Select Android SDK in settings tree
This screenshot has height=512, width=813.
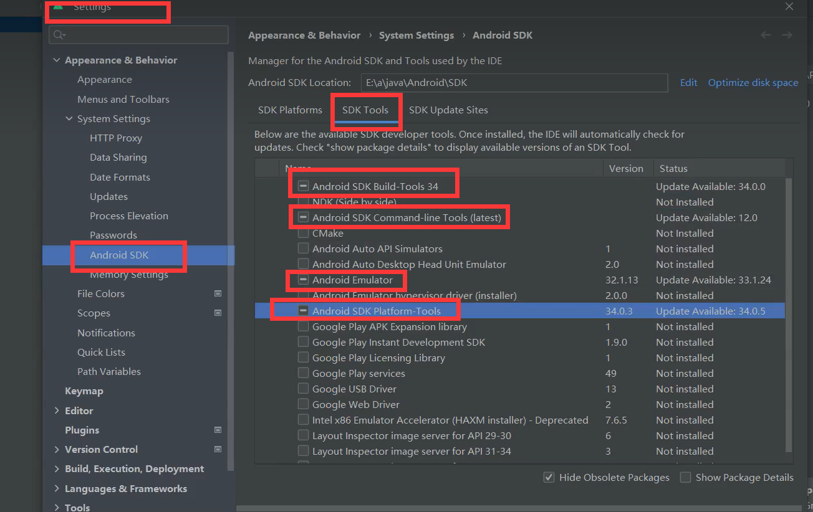138,255
